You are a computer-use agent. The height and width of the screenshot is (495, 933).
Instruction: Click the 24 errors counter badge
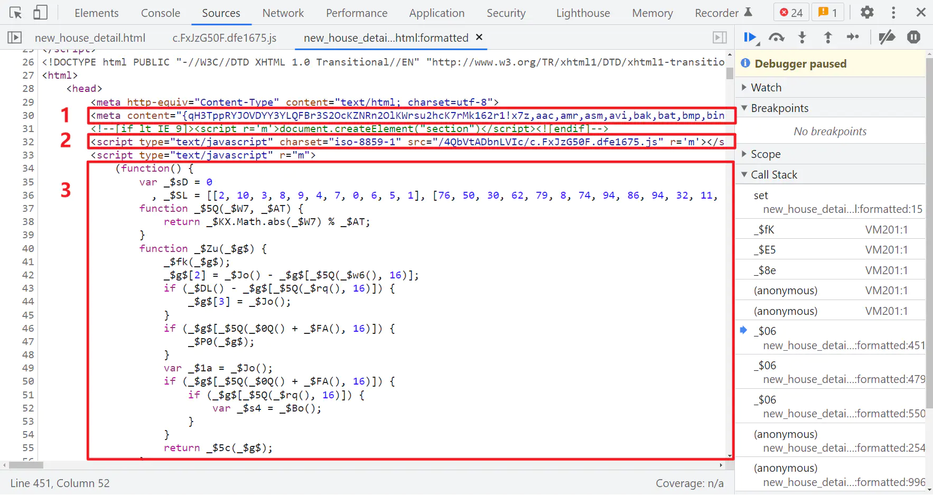click(791, 13)
